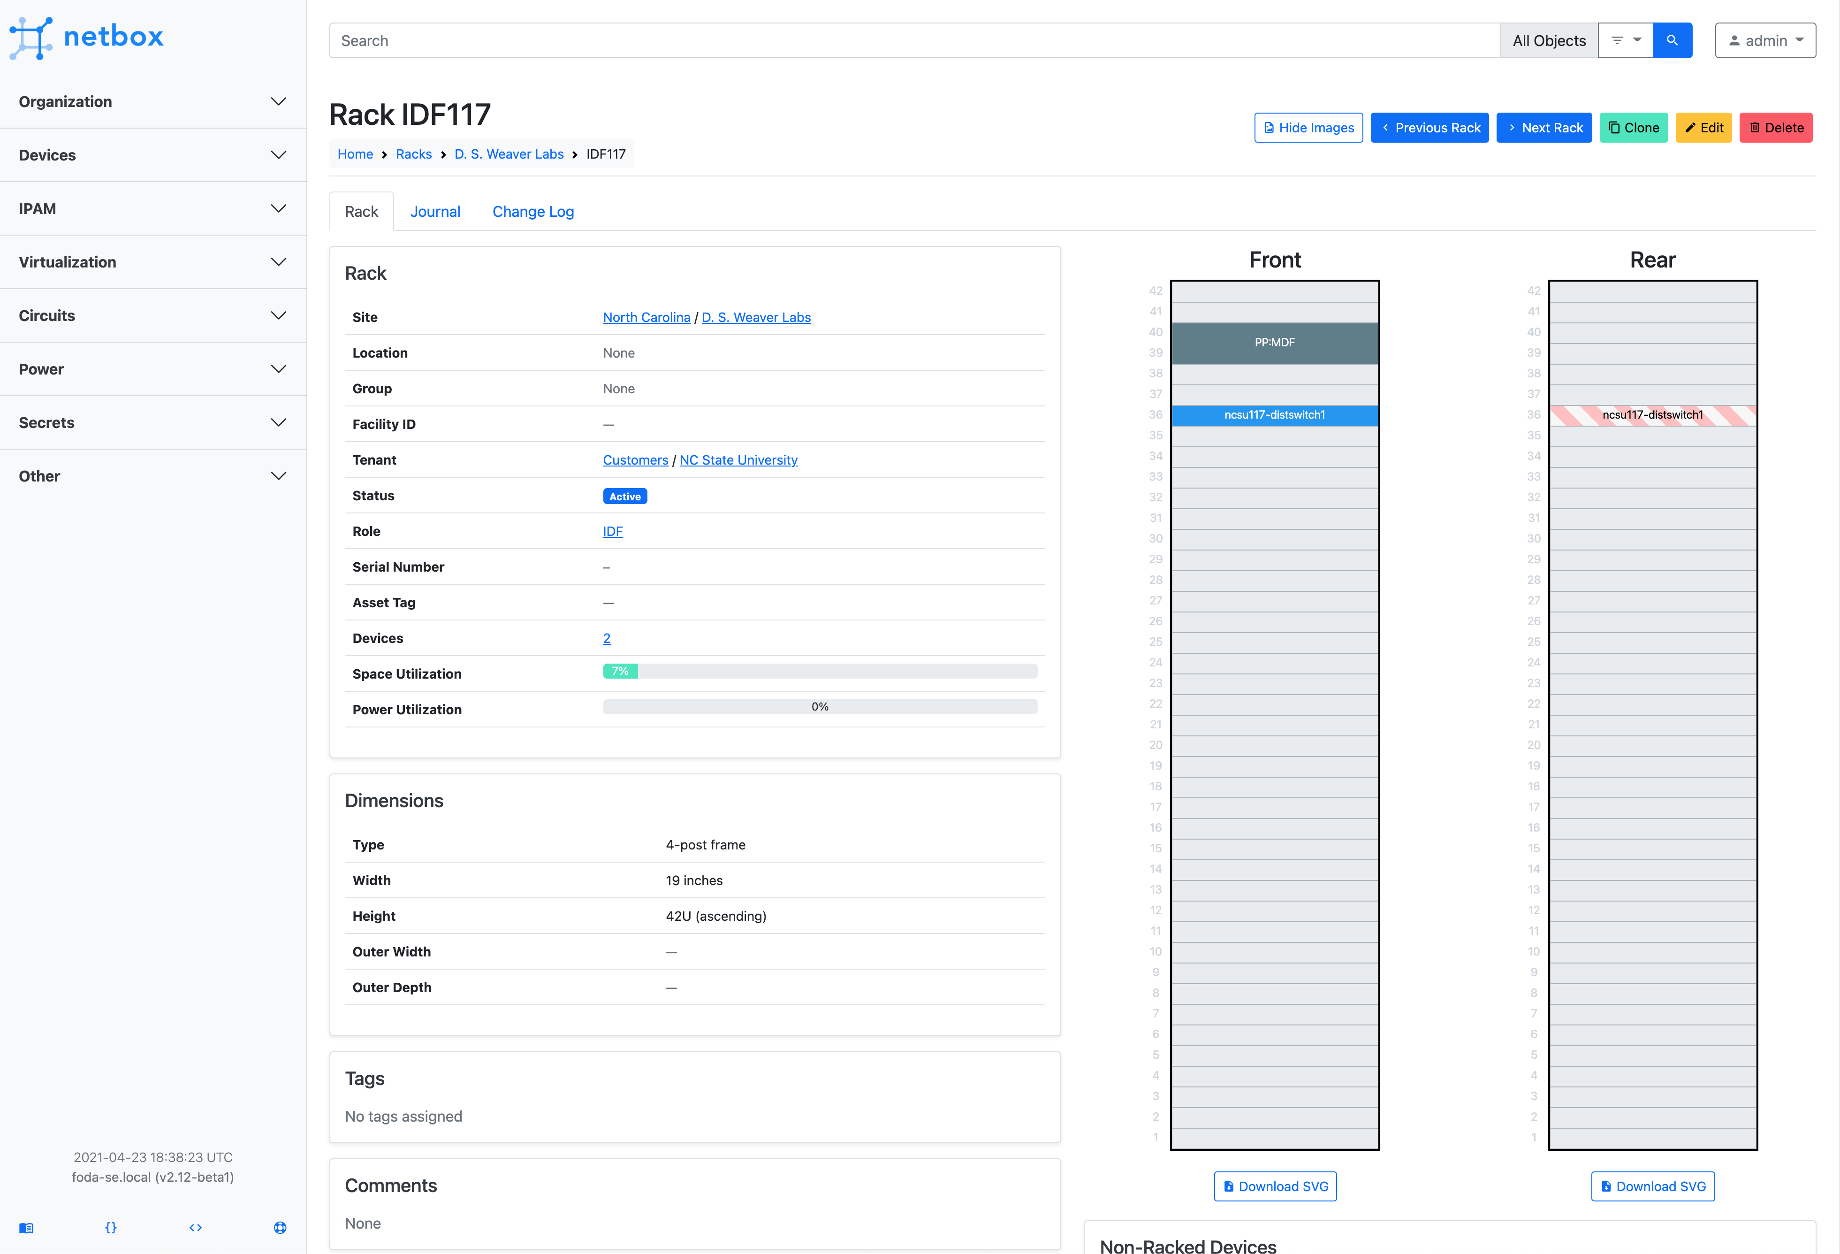1840x1254 pixels.
Task: Delete the rack with the trash icon button
Action: [x=1776, y=127]
